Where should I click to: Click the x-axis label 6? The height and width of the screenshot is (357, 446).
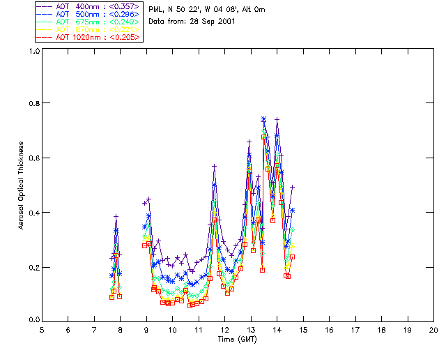click(68, 330)
